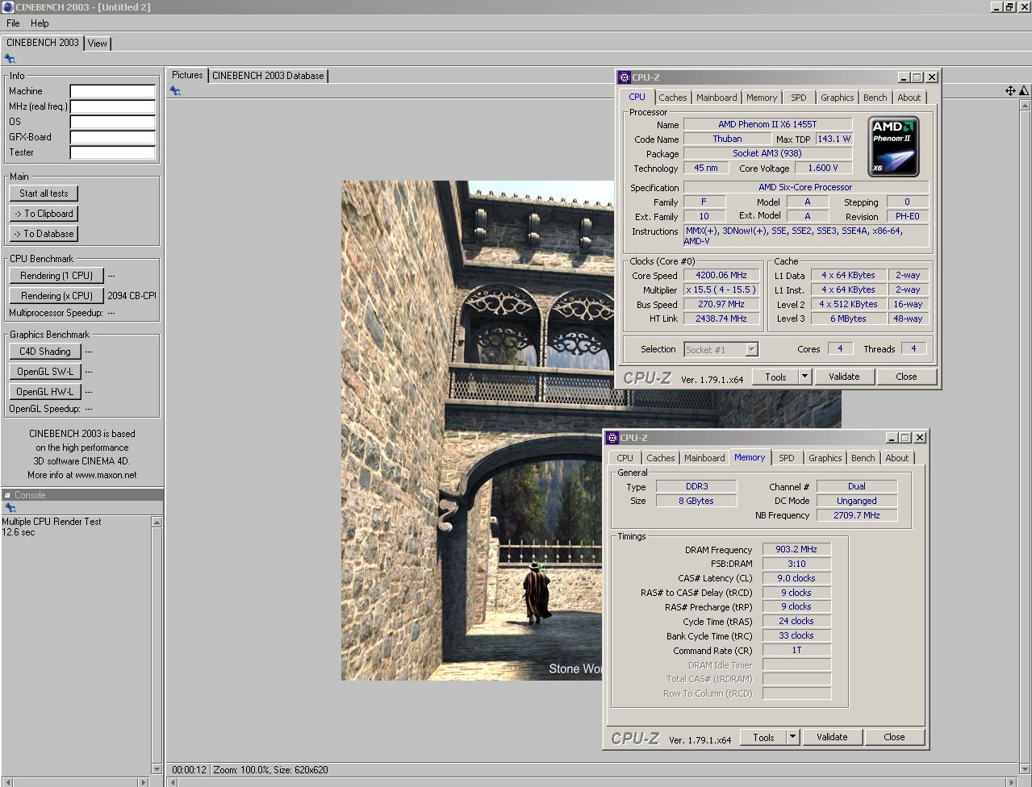
Task: Click Close button in upper CPU-Z window
Action: (906, 377)
